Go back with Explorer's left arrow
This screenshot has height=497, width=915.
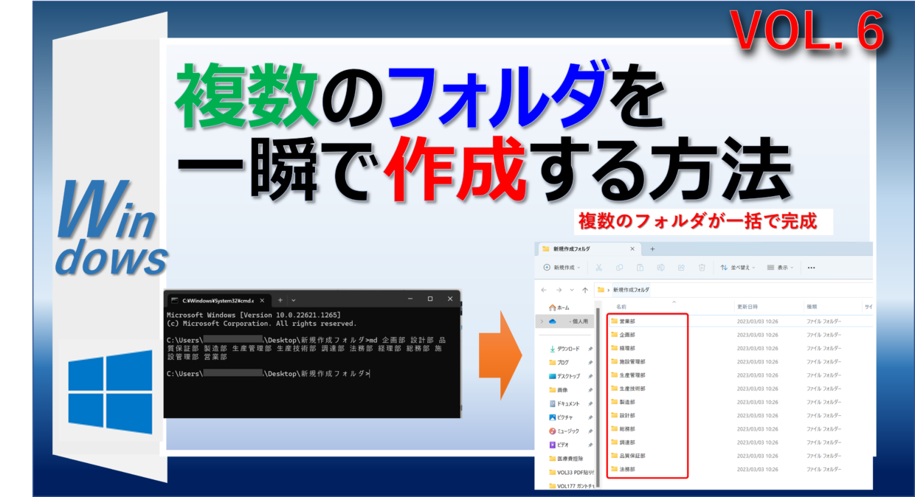pyautogui.click(x=545, y=290)
